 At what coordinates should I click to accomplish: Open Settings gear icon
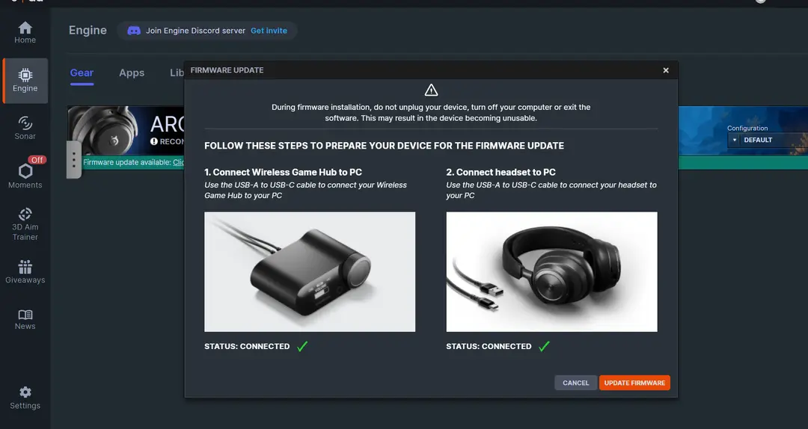click(25, 392)
